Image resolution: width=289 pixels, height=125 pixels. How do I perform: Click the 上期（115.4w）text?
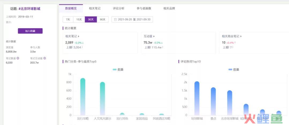coord(154,47)
